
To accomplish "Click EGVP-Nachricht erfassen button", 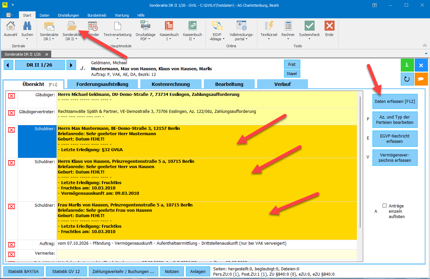I will tap(395, 139).
